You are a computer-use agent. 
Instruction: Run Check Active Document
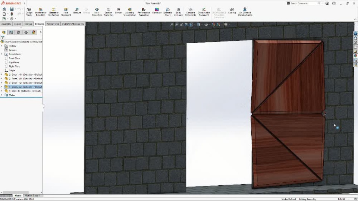204,12
